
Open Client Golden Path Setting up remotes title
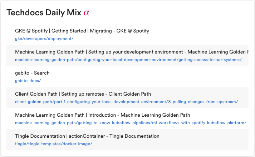pyautogui.click(x=83, y=94)
